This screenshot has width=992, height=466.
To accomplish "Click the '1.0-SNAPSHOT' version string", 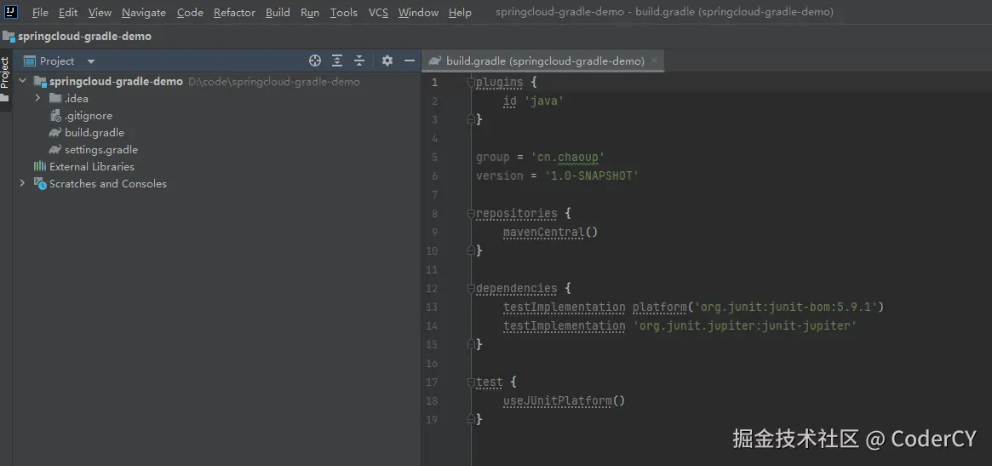I will [592, 176].
